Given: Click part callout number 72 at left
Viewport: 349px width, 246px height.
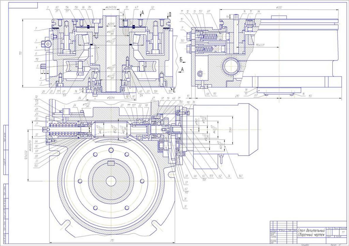Looking at the screenshot, I should pyautogui.click(x=37, y=97).
